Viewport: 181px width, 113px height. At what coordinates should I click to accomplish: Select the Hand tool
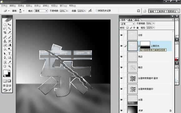coord(5,66)
